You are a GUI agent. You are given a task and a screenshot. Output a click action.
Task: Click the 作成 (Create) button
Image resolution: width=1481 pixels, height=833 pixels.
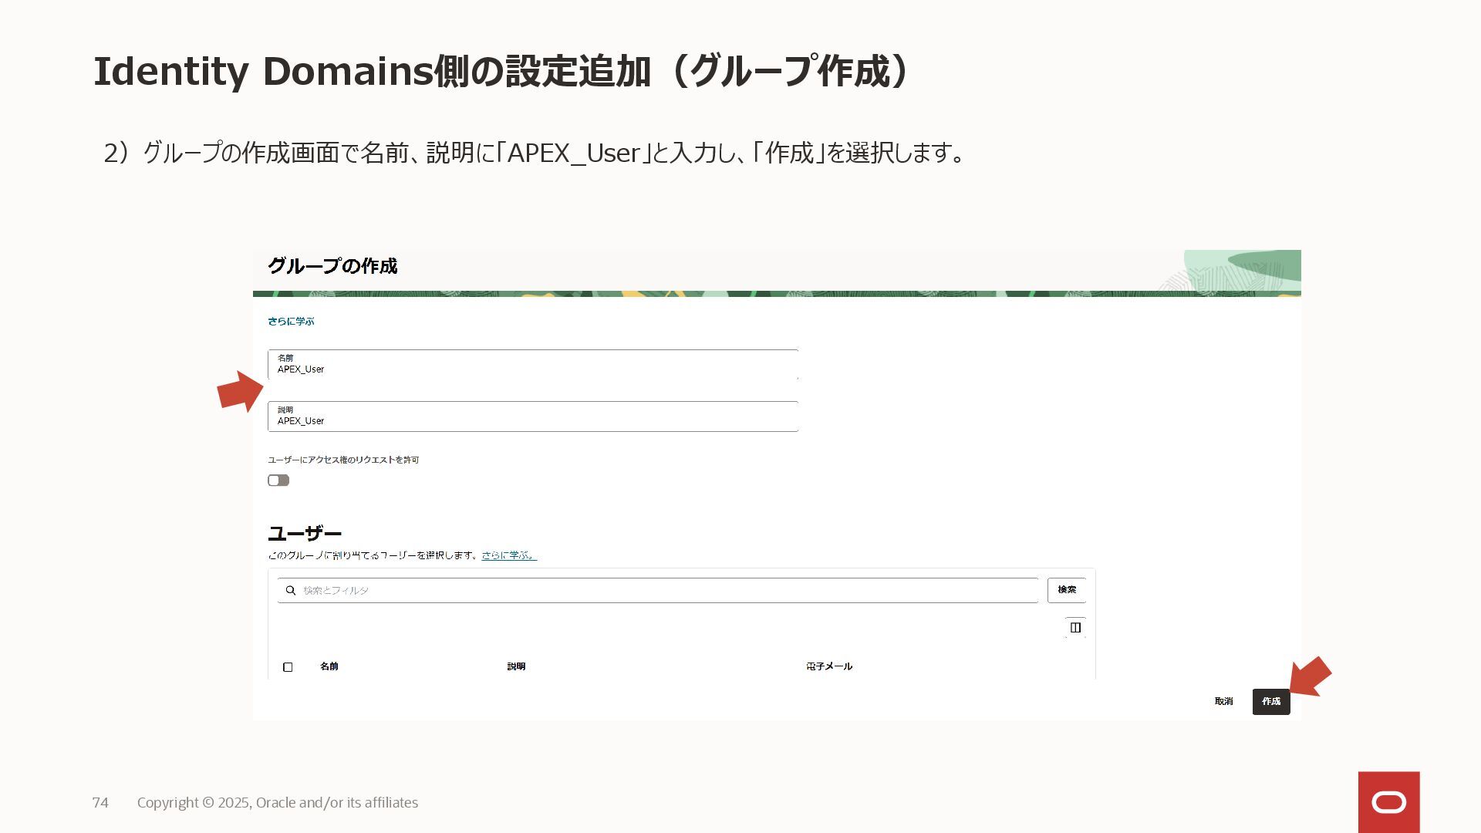[1270, 701]
